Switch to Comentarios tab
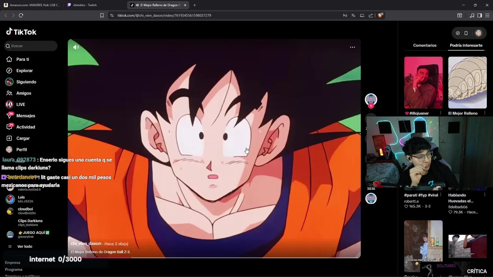Image resolution: width=493 pixels, height=277 pixels. pos(424,45)
